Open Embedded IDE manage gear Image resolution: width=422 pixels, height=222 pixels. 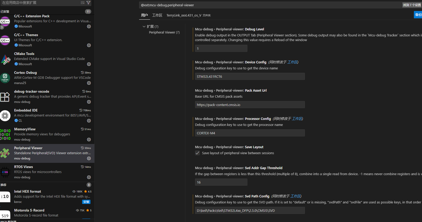pyautogui.click(x=89, y=121)
